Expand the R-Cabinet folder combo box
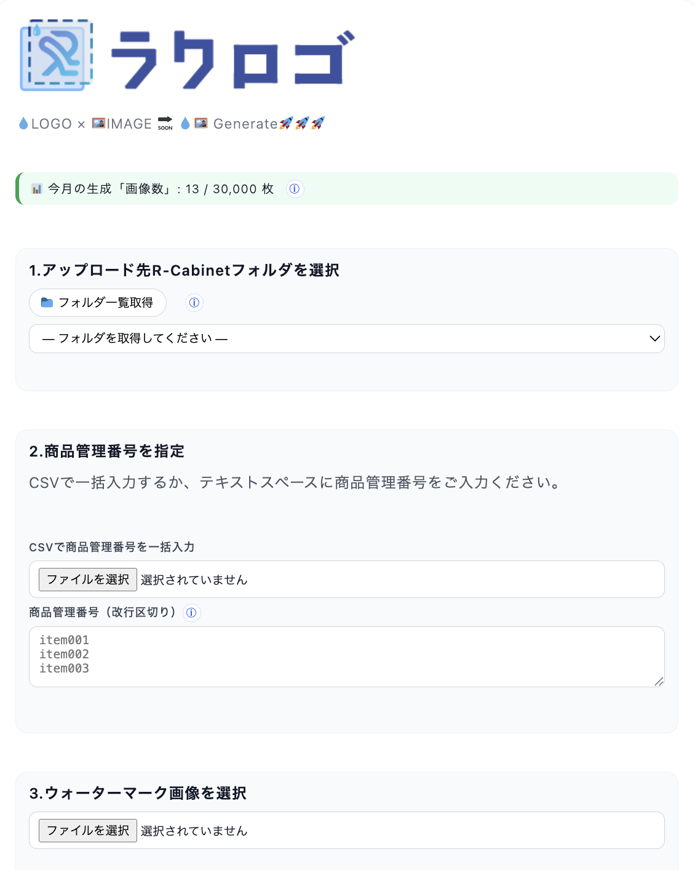Viewport: 695px width, 870px height. [x=346, y=339]
